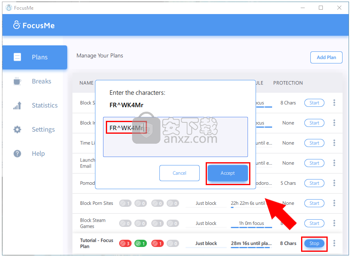Start the plan with 5 Chars protection
351x257 pixels.
click(314, 183)
